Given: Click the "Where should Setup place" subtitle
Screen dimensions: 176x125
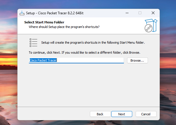Looking at the screenshot, I should click(x=64, y=27).
